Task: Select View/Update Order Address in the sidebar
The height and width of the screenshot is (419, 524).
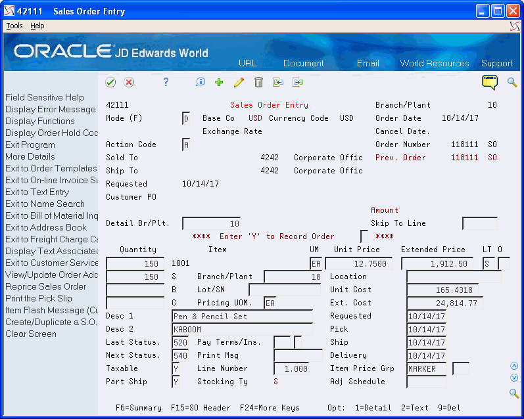Action: tap(52, 275)
